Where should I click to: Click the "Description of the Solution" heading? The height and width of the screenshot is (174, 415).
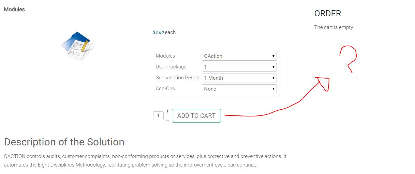pos(64,142)
